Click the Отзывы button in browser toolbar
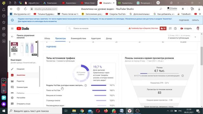Screen dimensions: 203x114 pos(172,8)
